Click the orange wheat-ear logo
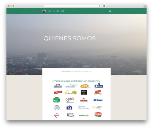Screen dimensions: 153x129 click(x=68, y=92)
